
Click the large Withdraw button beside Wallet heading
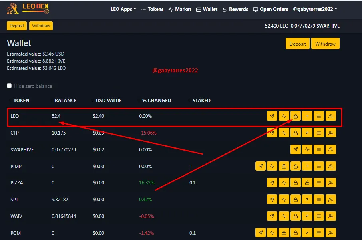(325, 44)
